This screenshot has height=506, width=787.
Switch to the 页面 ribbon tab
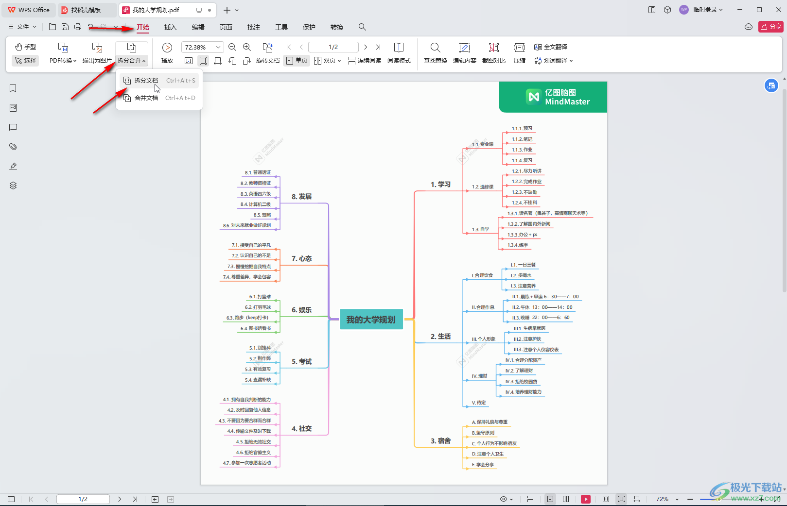[x=226, y=27]
